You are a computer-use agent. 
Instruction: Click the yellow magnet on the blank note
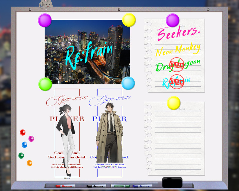(173, 103)
